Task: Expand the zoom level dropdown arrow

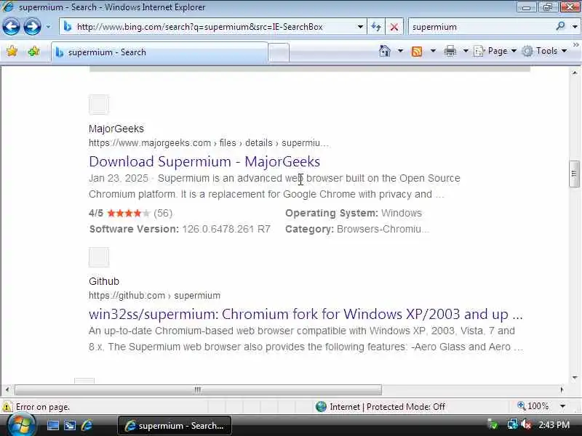Action: 562,406
